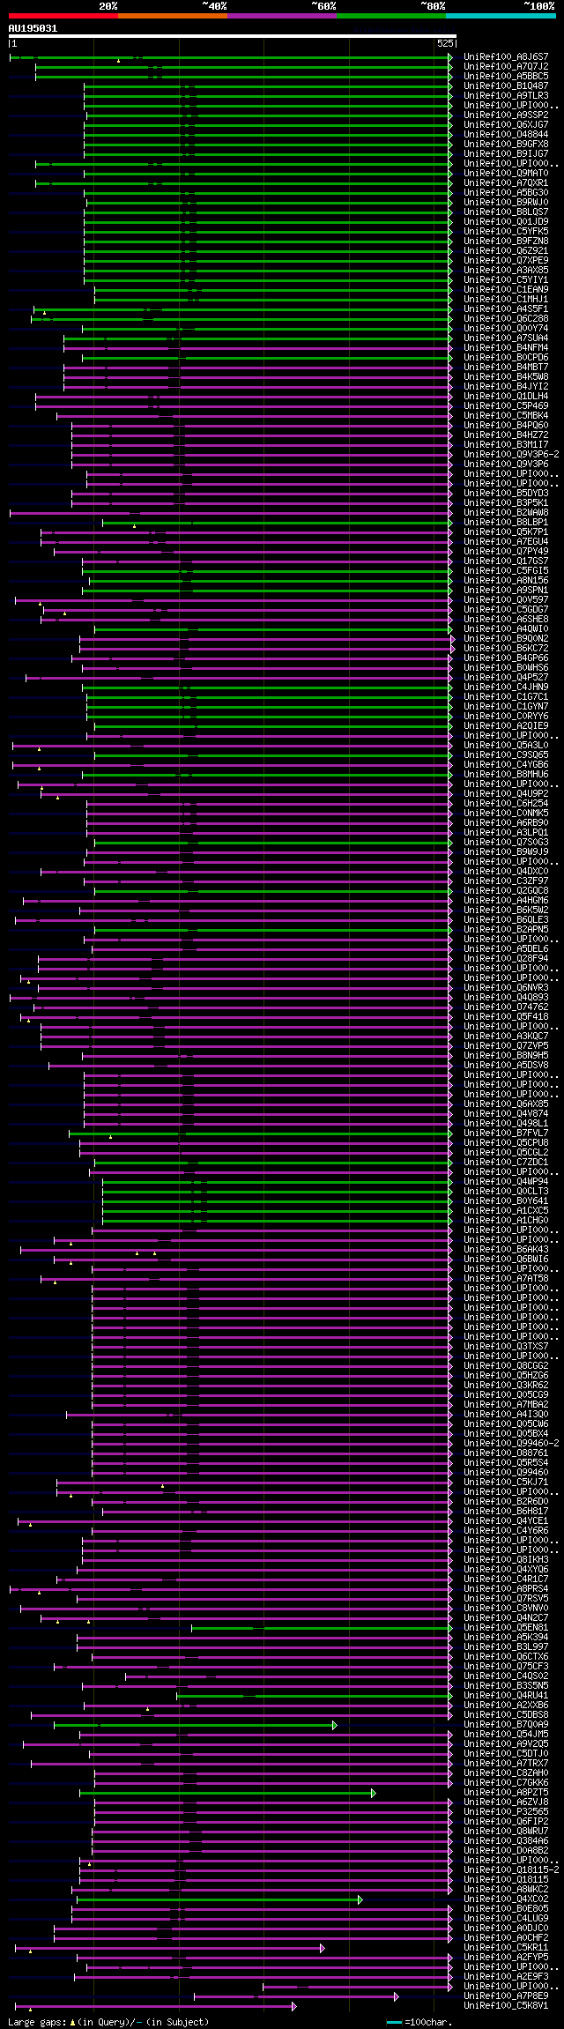Click UniRef100_A4S5F1 label

coord(506,309)
